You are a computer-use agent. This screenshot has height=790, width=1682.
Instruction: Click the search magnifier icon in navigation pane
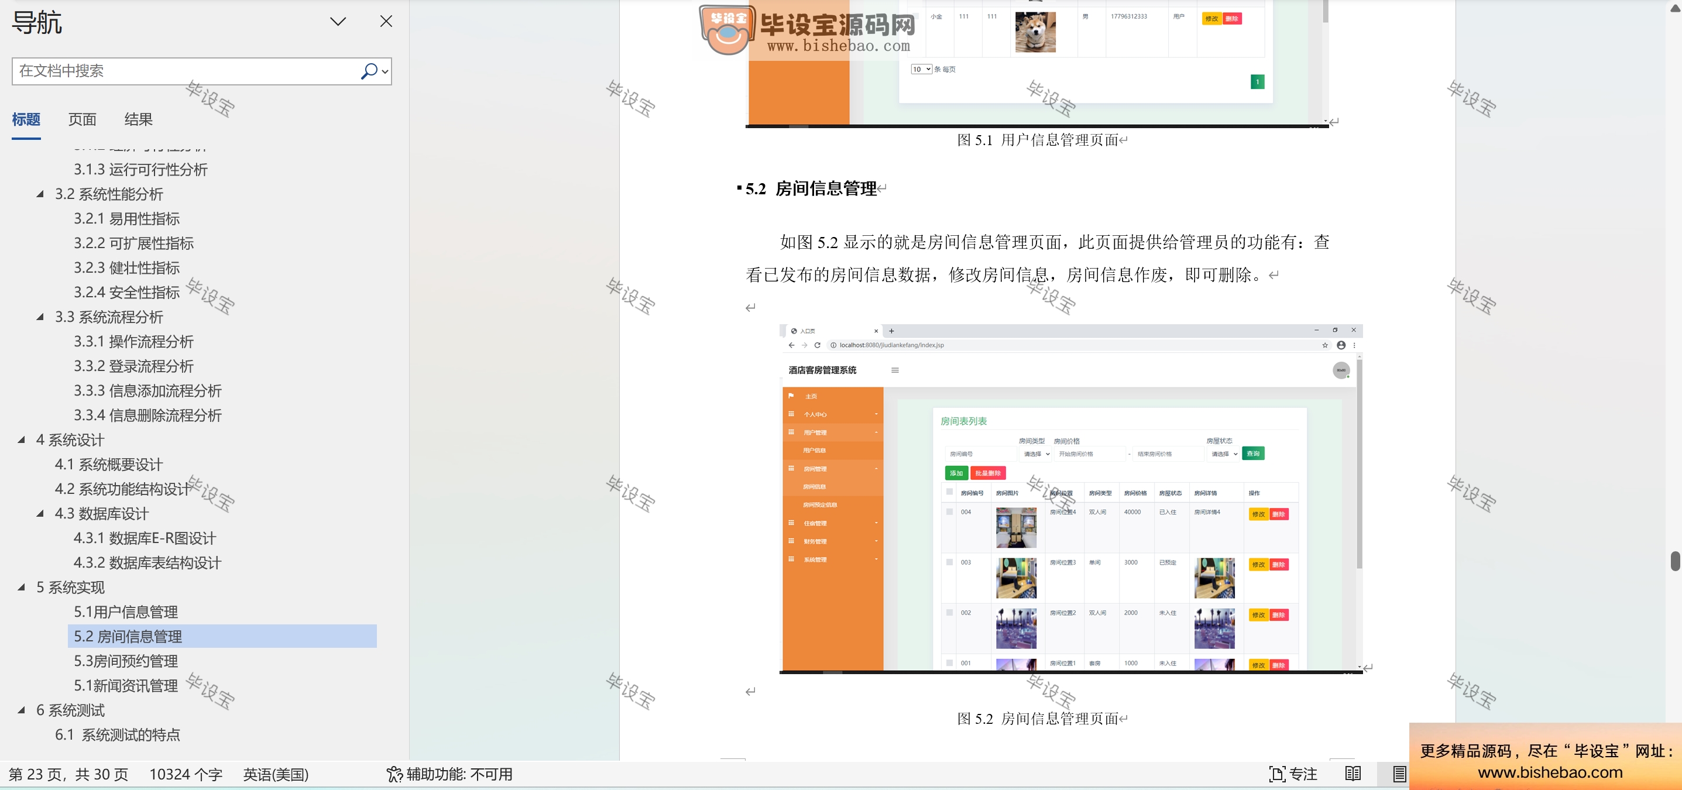369,71
